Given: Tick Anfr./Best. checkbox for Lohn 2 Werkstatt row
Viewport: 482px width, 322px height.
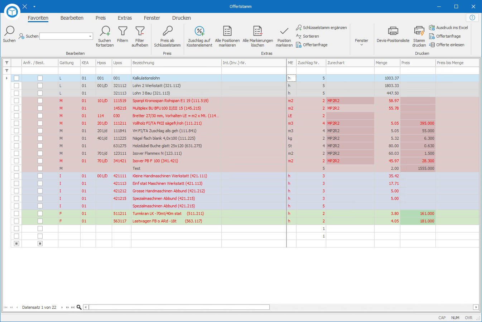Looking at the screenshot, I should [x=40, y=86].
